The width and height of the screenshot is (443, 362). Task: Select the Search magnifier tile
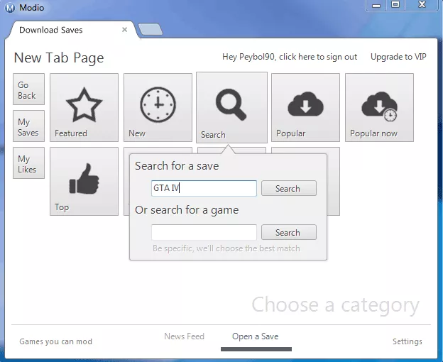pos(231,107)
